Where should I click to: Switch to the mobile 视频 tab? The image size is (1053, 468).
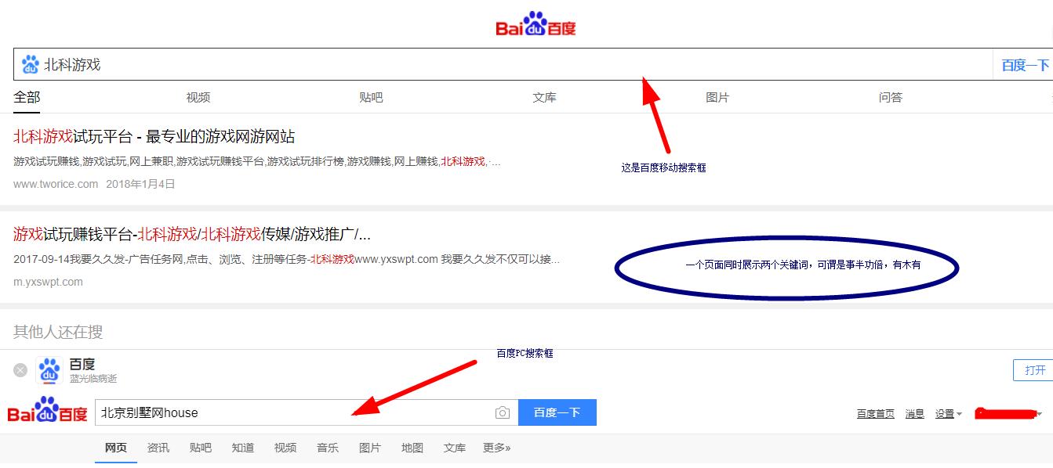click(x=198, y=97)
